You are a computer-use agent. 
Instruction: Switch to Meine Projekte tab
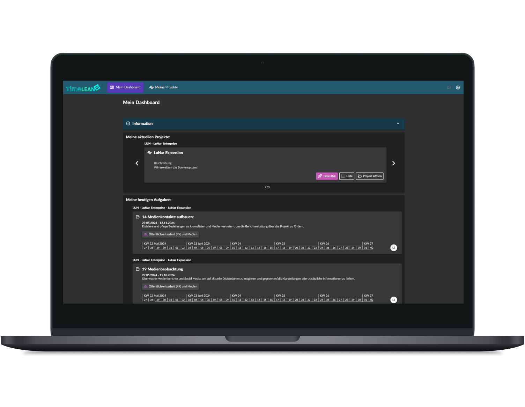click(x=164, y=87)
